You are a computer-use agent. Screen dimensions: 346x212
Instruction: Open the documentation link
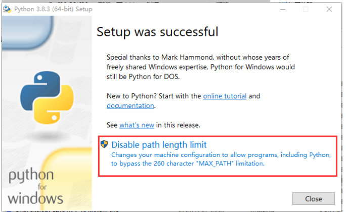[x=130, y=105]
